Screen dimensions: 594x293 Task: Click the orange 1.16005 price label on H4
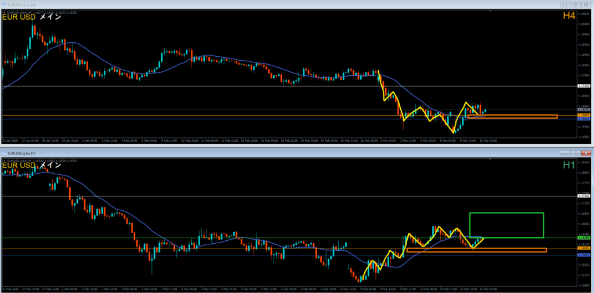[x=584, y=115]
